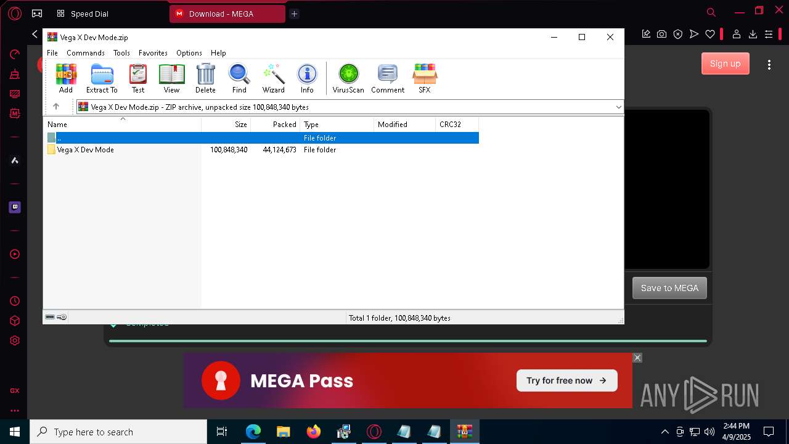Screen dimensions: 789x444
Task: Sort by the Type column header
Action: point(337,124)
